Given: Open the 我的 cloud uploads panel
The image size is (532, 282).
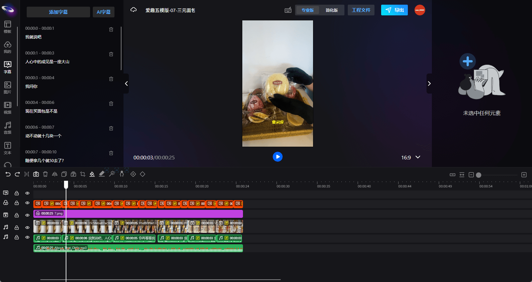Looking at the screenshot, I should (x=7, y=47).
